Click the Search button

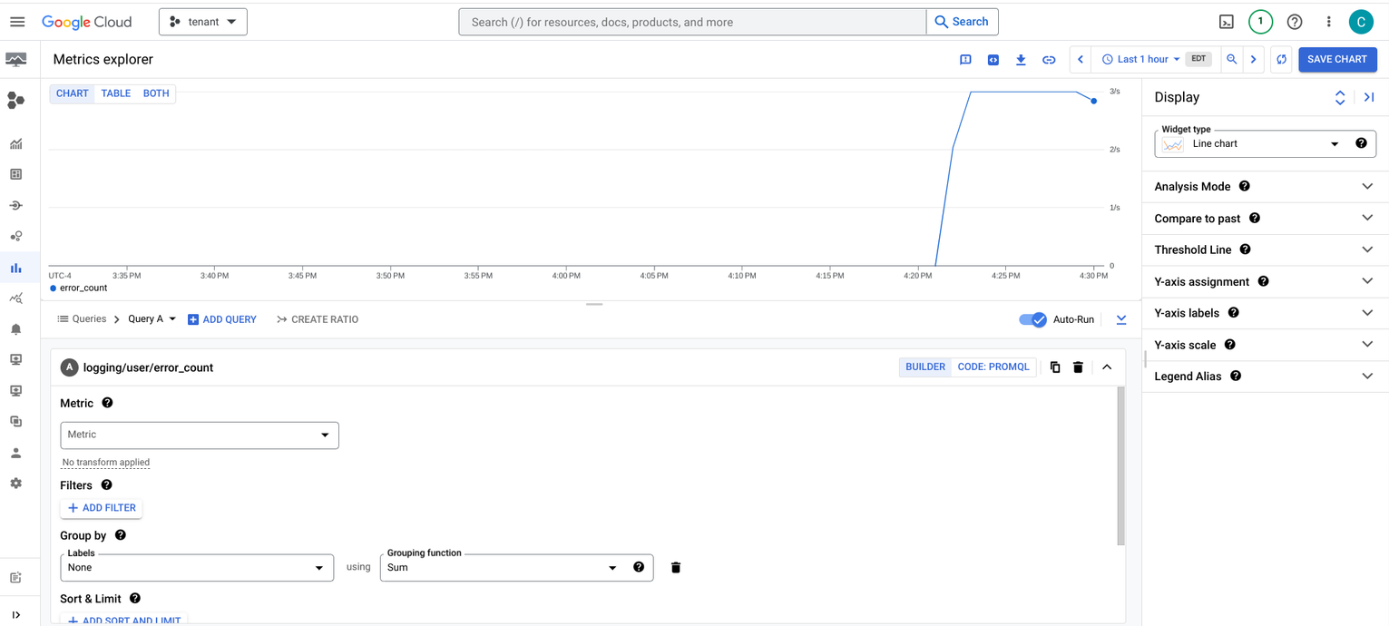(x=962, y=22)
